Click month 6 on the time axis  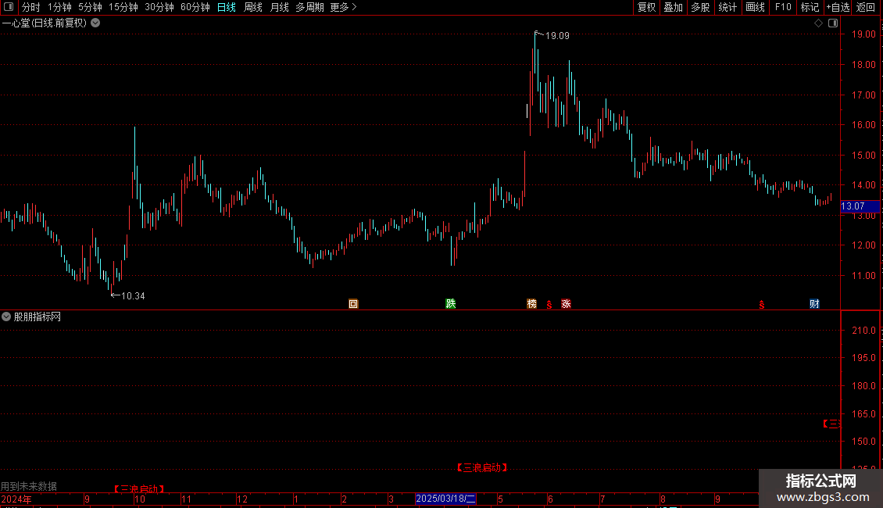(x=550, y=499)
